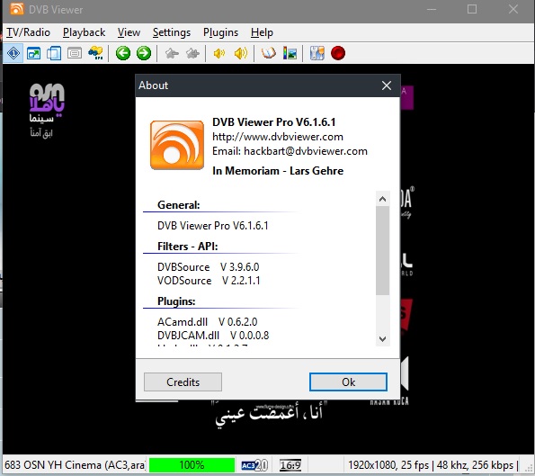
Task: Click the green 100% signal level bar
Action: [x=192, y=465]
